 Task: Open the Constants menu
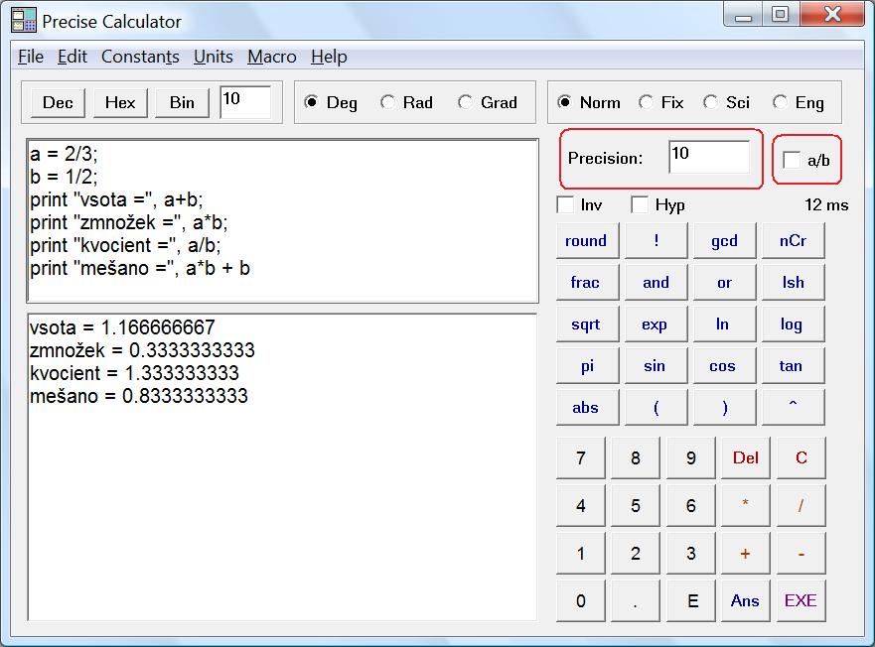(x=140, y=57)
